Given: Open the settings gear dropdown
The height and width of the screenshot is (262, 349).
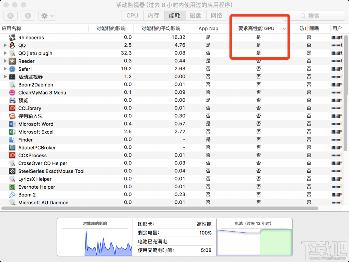Looking at the screenshot, I should [x=47, y=16].
